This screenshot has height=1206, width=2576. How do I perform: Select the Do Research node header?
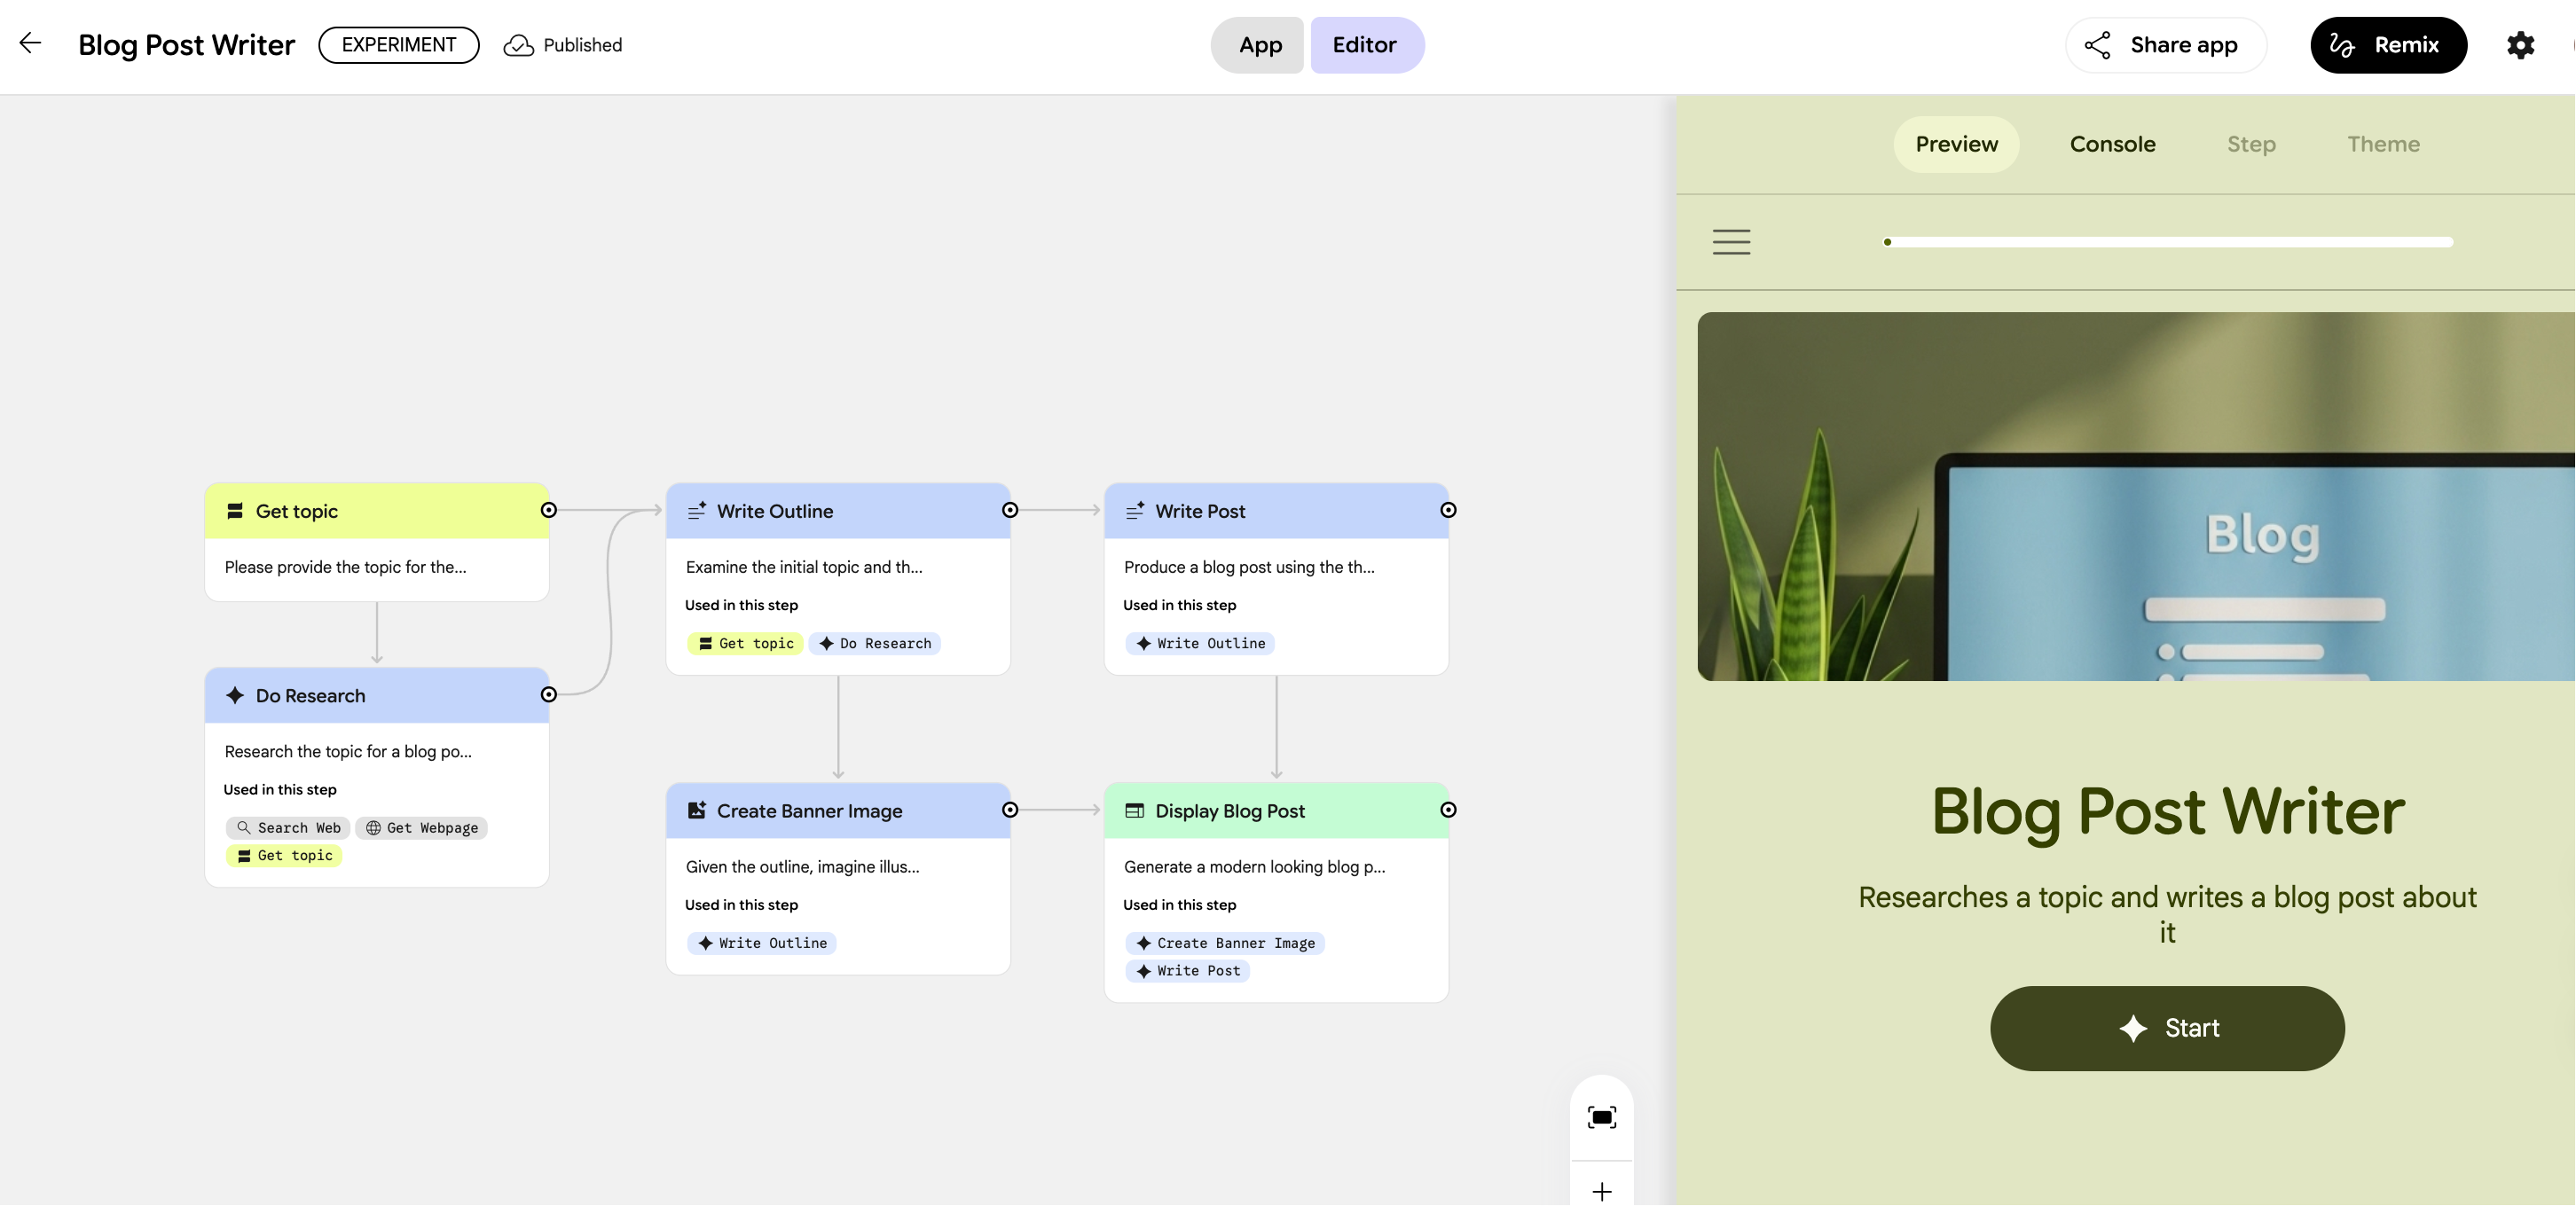point(376,695)
